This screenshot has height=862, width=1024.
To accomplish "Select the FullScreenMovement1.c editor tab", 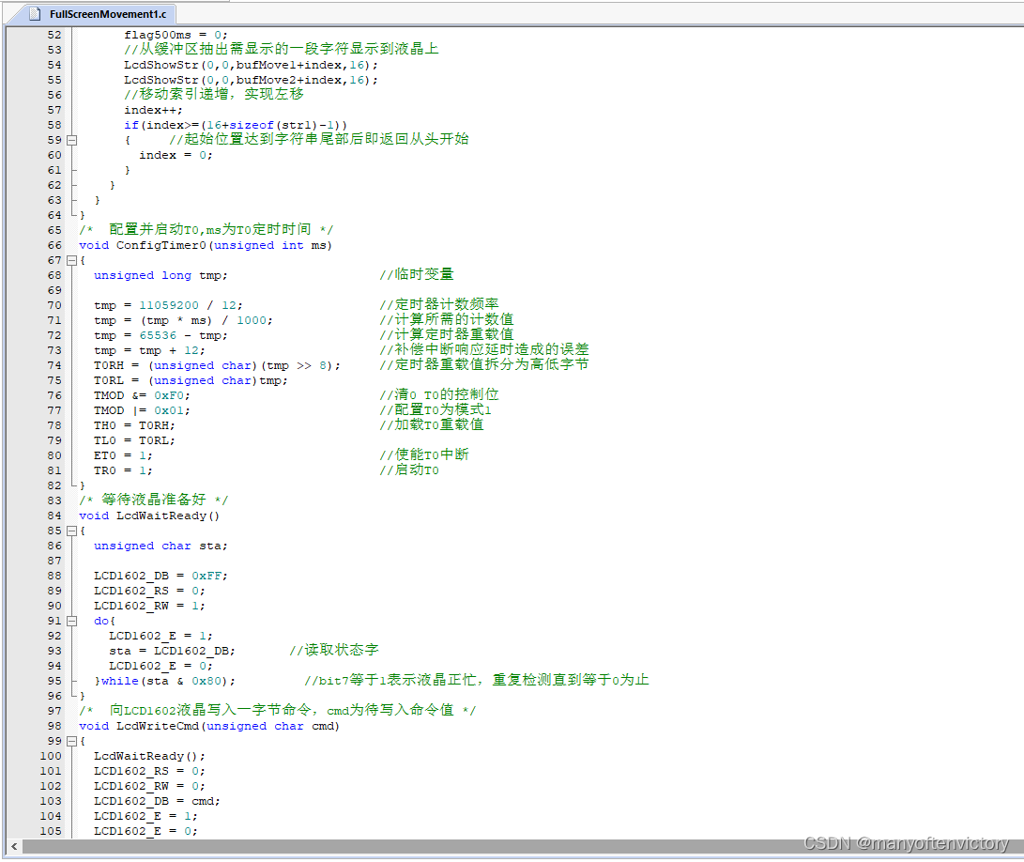I will click(x=101, y=14).
